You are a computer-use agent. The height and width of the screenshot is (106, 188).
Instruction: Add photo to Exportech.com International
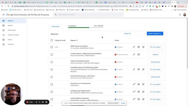click(x=139, y=84)
